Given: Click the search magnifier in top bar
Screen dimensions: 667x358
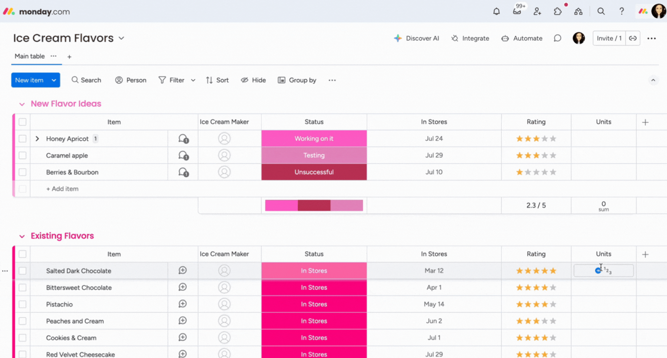Looking at the screenshot, I should pyautogui.click(x=601, y=12).
